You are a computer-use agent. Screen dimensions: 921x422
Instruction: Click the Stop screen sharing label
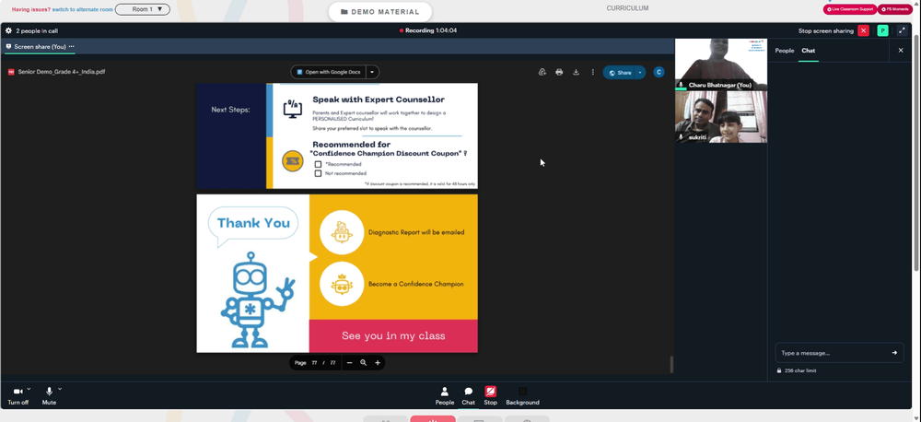tap(826, 31)
